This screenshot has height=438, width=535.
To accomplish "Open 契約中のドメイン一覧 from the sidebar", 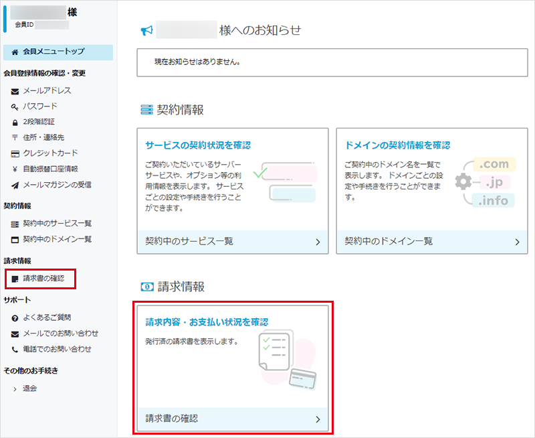I will pos(57,239).
